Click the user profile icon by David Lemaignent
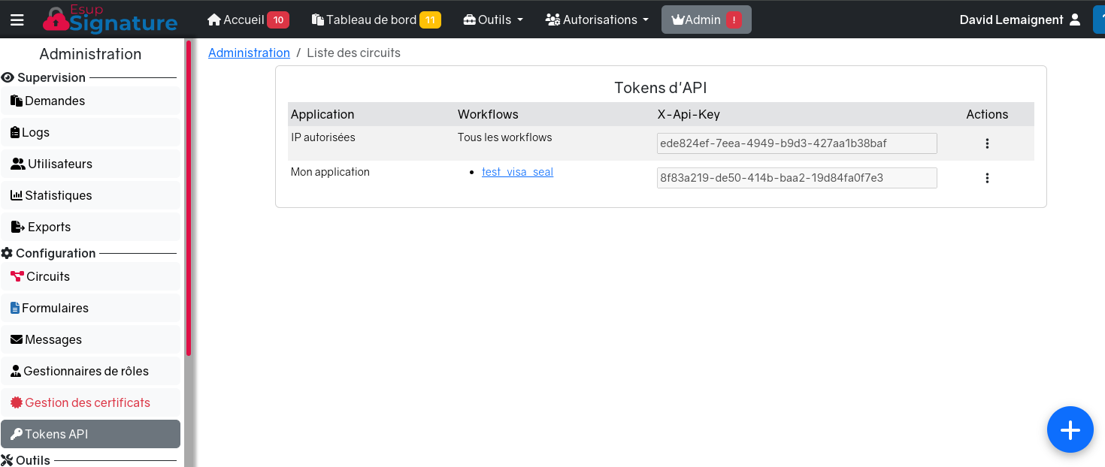1105x467 pixels. (x=1074, y=20)
